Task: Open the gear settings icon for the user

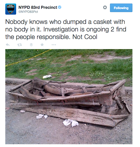Action: tap(105, 7)
